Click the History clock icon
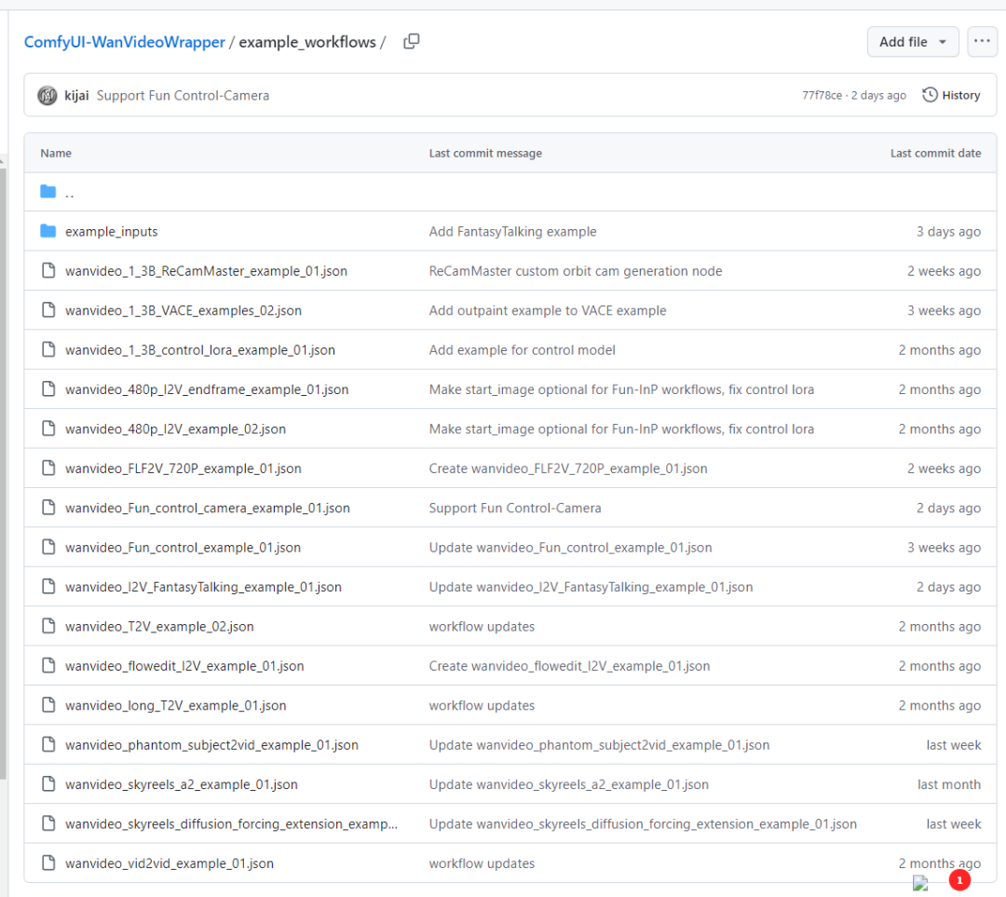 point(930,95)
